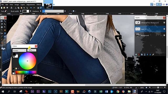Viewport: 168px width, 94px height.
Task: Decrease hardness with the minus button
Action: tap(41, 11)
